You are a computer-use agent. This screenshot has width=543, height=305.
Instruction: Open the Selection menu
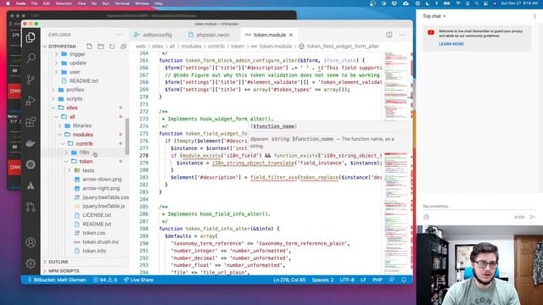coord(64,3)
